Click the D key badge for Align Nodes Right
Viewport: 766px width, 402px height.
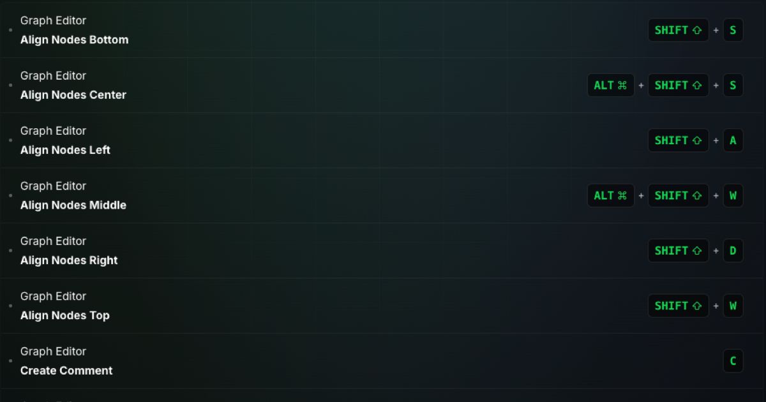pos(733,251)
